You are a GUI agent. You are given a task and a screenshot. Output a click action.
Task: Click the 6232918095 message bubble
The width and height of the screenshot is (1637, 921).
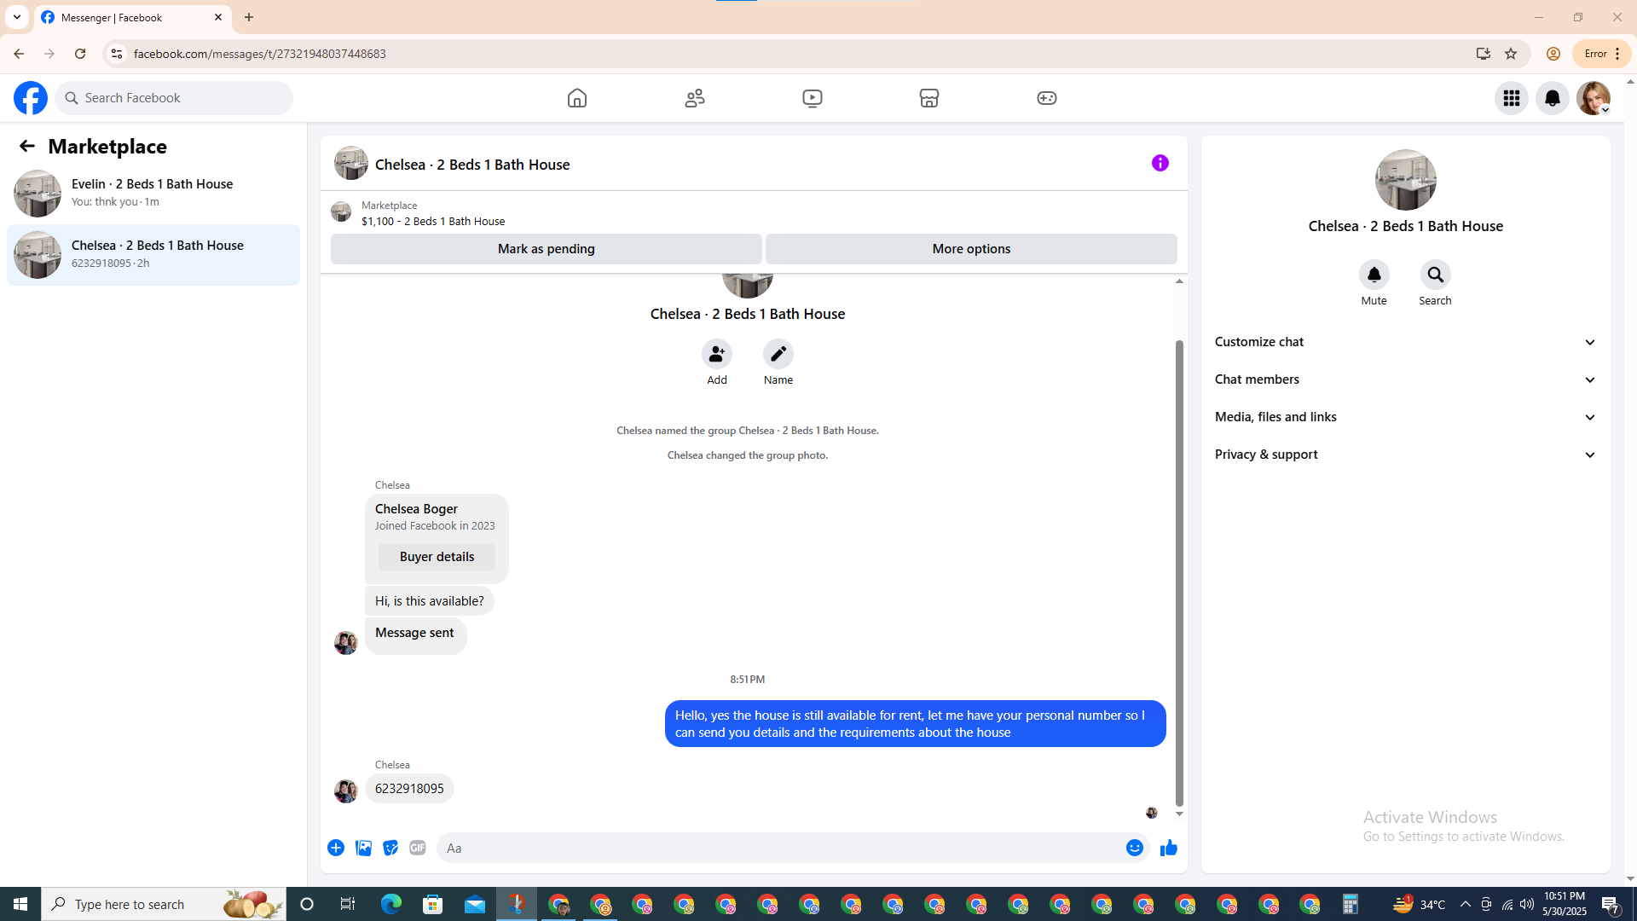pyautogui.click(x=409, y=789)
